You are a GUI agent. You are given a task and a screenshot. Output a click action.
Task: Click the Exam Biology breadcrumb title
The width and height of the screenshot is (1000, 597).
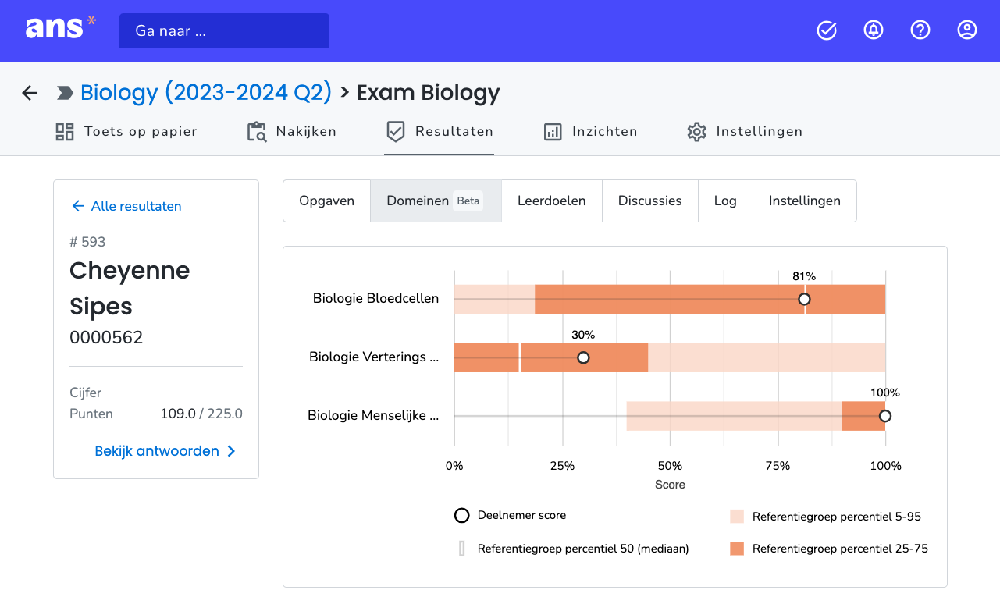coord(428,92)
